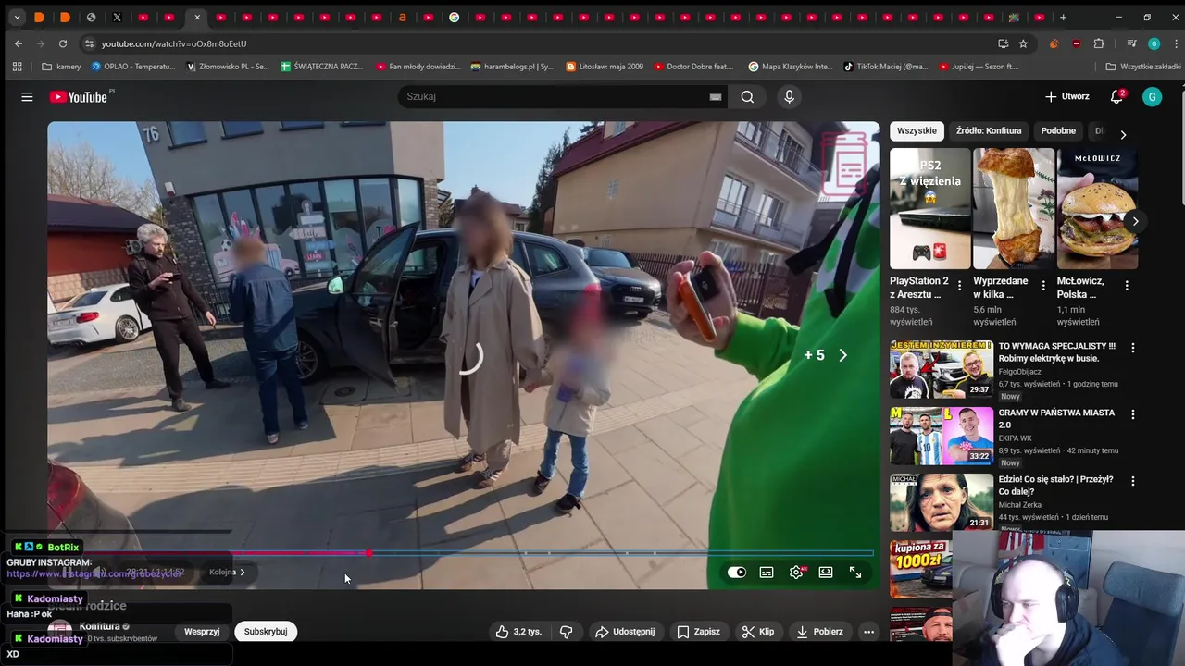This screenshot has height=666, width=1185.
Task: Open the Chrome apps grid icon in the bookmarks bar
Action: click(x=17, y=67)
